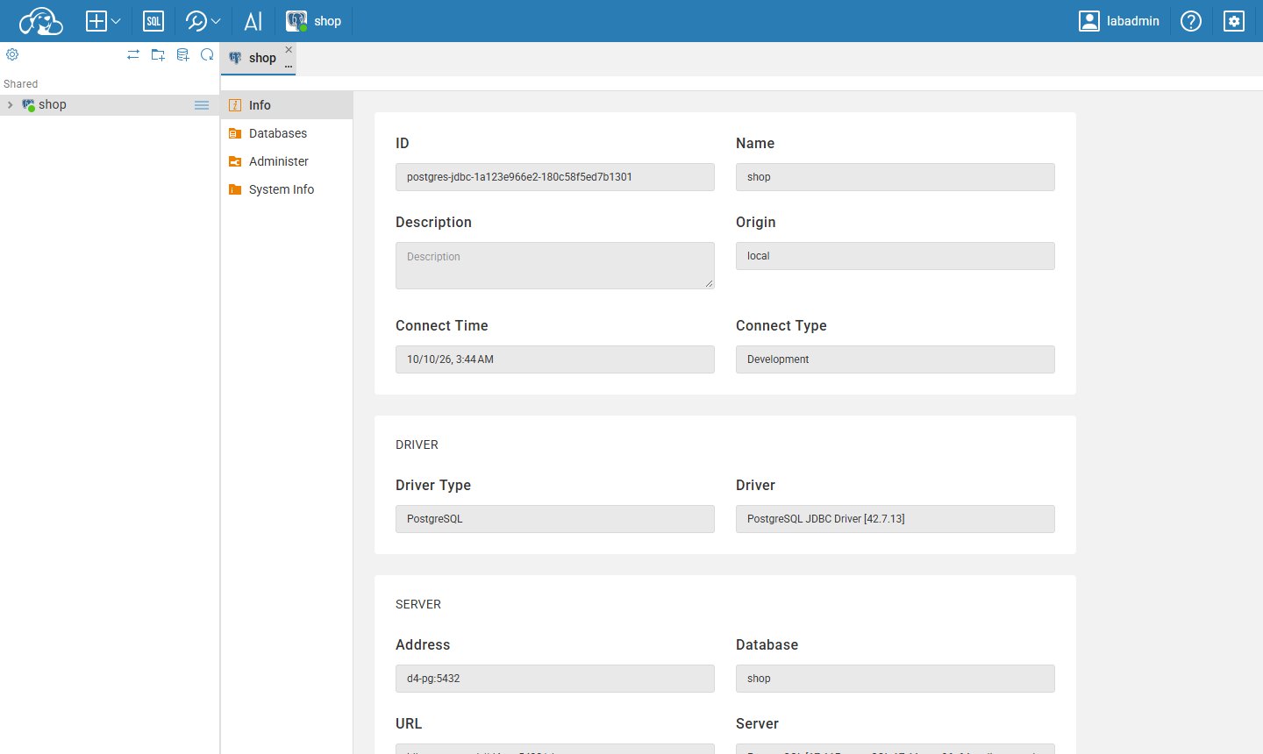Open the new connection plus menu
1263x754 pixels.
(103, 21)
